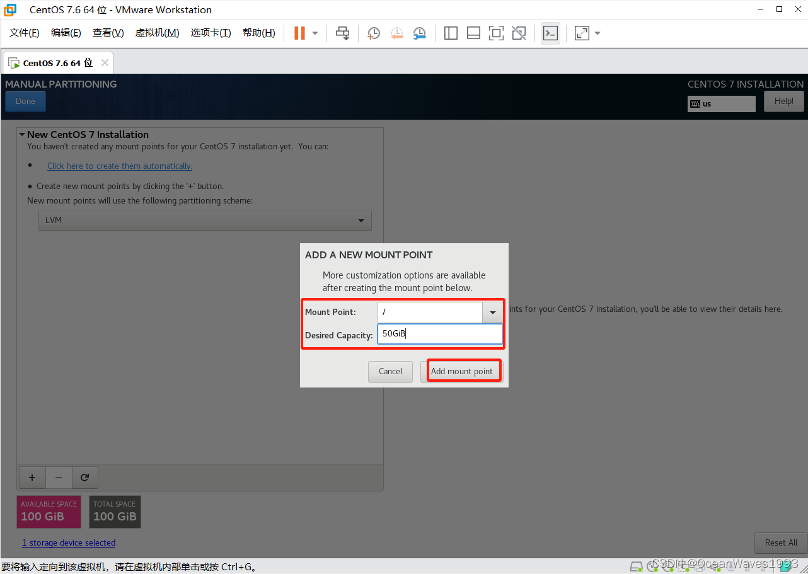Open the power options arrow beside pause

pos(315,33)
